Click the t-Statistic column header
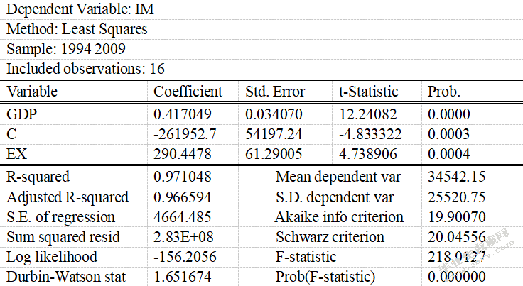The width and height of the screenshot is (523, 286). [369, 92]
